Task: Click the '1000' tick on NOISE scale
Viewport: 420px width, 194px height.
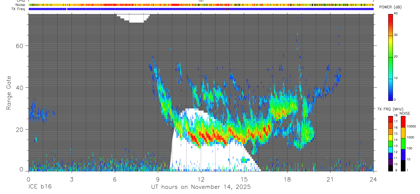Action: [411, 137]
